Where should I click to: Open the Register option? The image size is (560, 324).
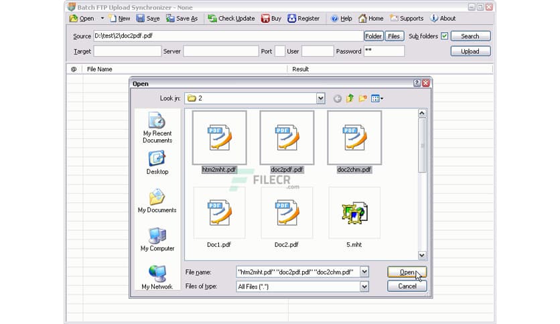click(303, 18)
